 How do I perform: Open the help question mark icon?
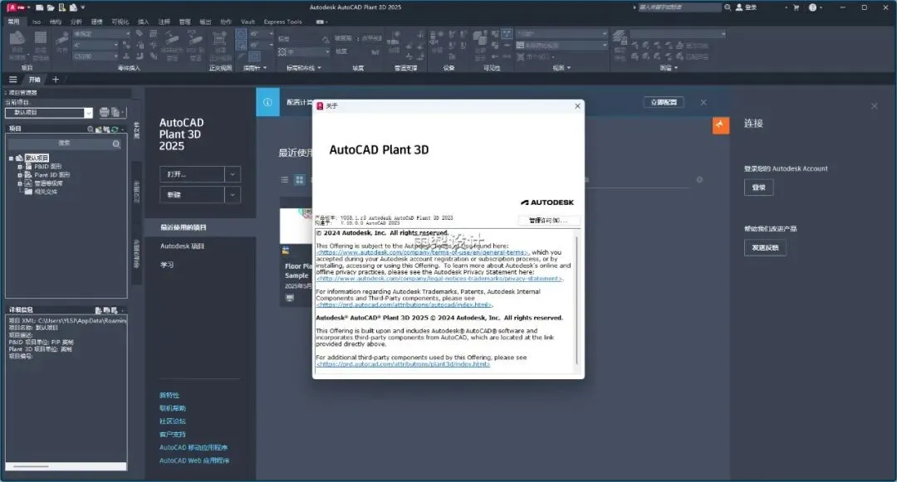click(x=812, y=7)
